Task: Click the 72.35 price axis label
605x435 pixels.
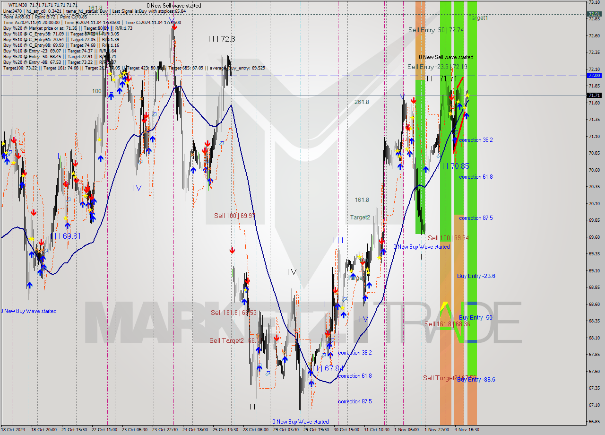Action: pos(594,52)
